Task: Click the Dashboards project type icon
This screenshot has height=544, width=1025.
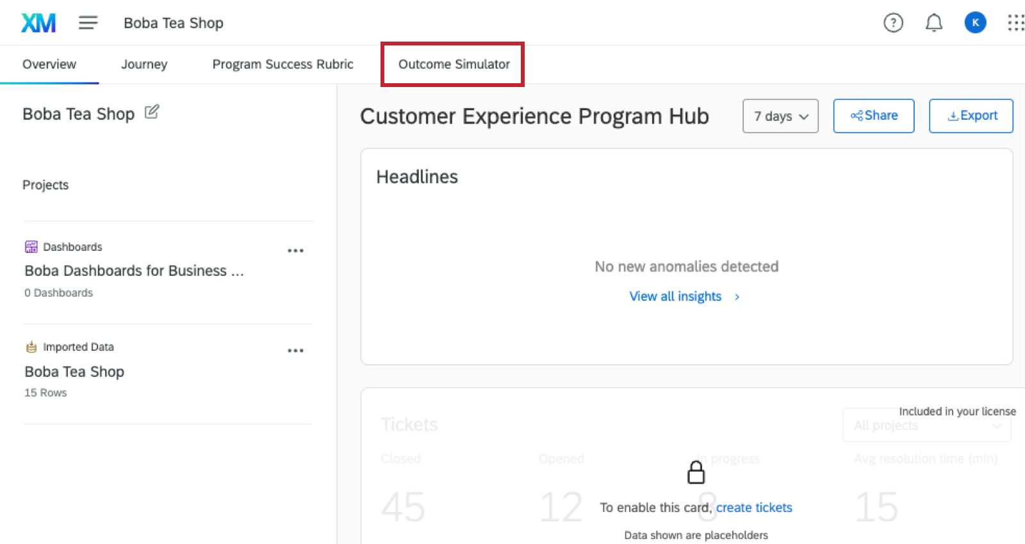Action: pos(31,247)
